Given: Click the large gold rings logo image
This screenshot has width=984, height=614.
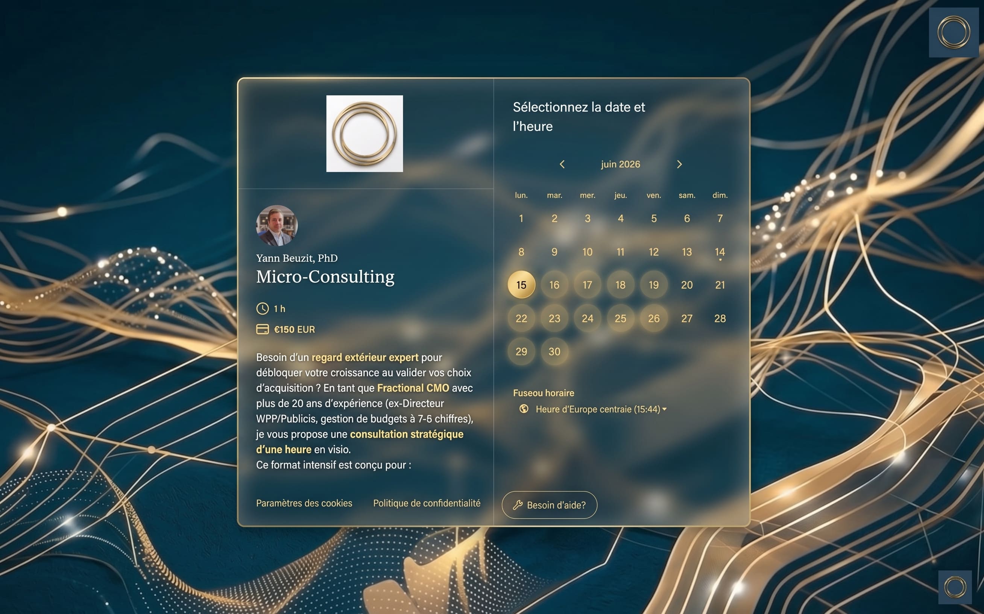Looking at the screenshot, I should coord(364,134).
